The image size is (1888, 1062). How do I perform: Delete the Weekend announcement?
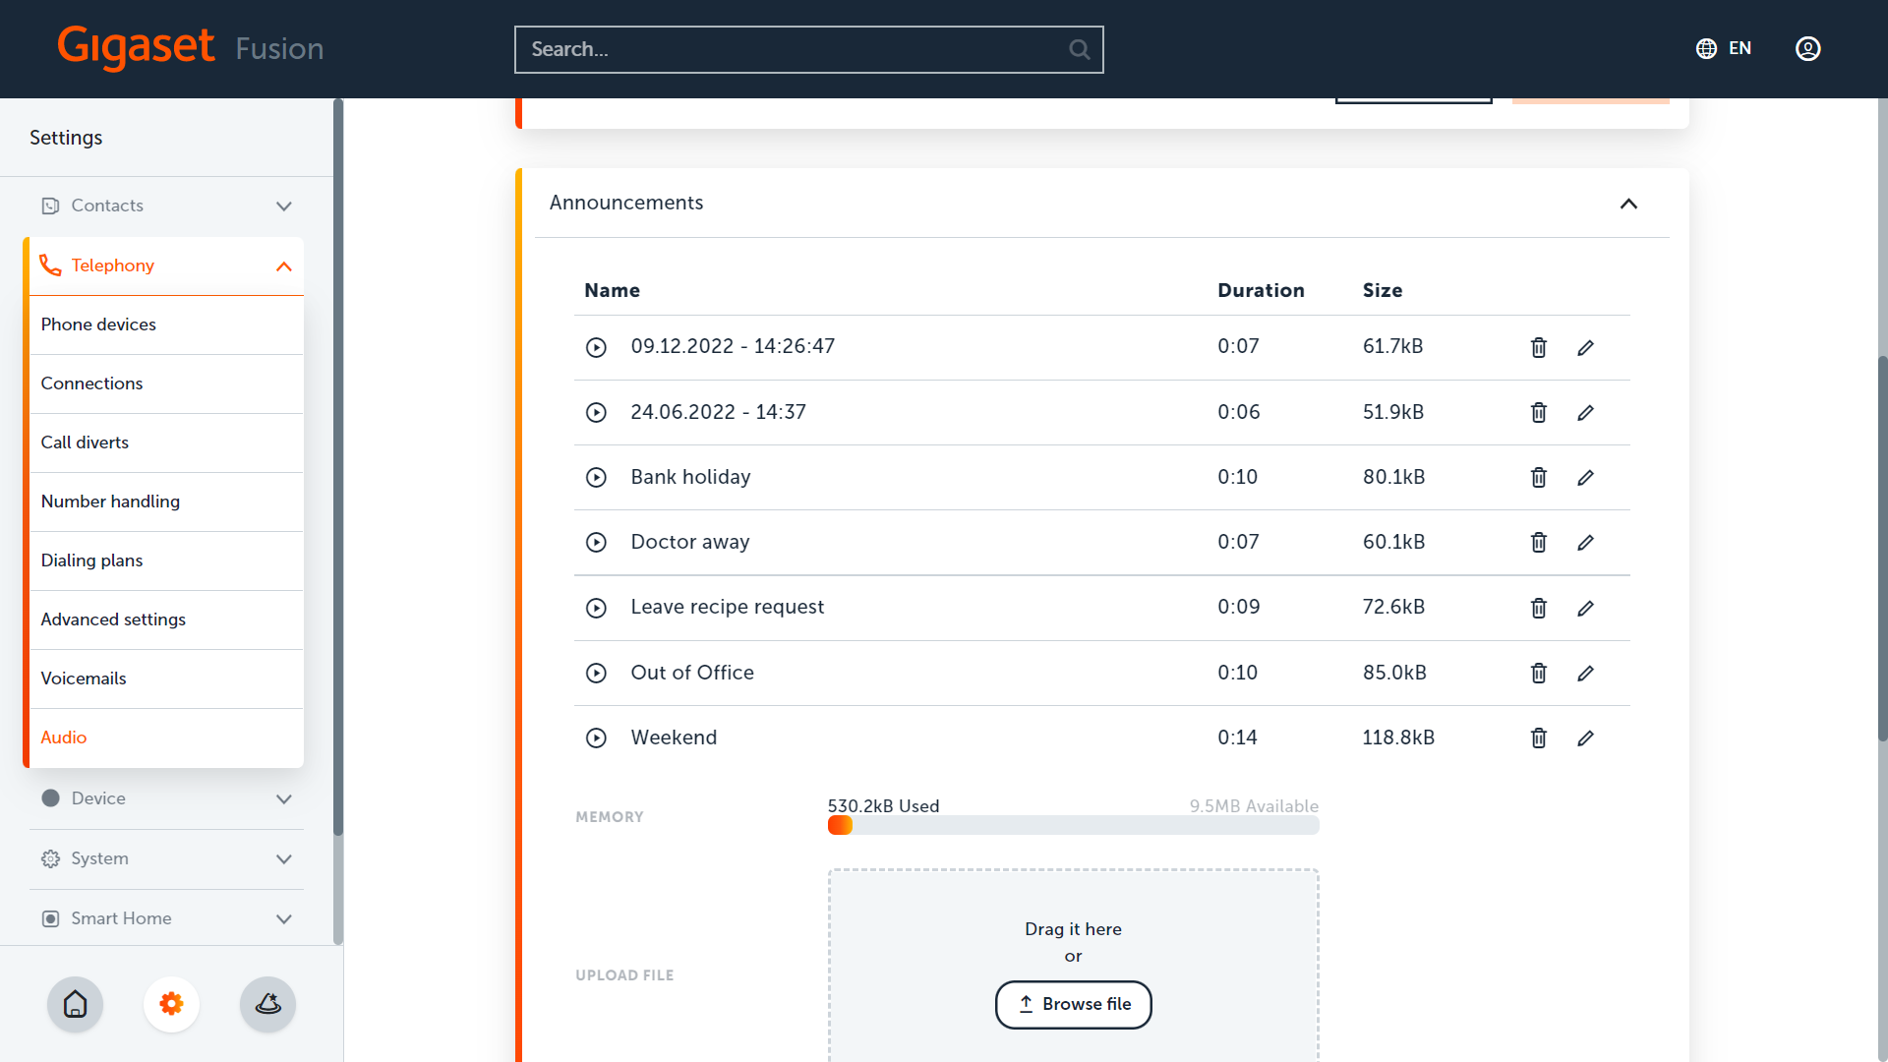[1539, 738]
